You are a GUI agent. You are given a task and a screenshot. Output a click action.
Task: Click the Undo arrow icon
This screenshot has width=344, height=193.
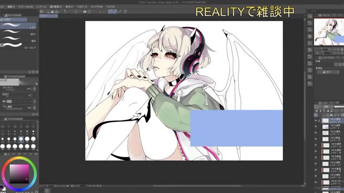(x=65, y=12)
